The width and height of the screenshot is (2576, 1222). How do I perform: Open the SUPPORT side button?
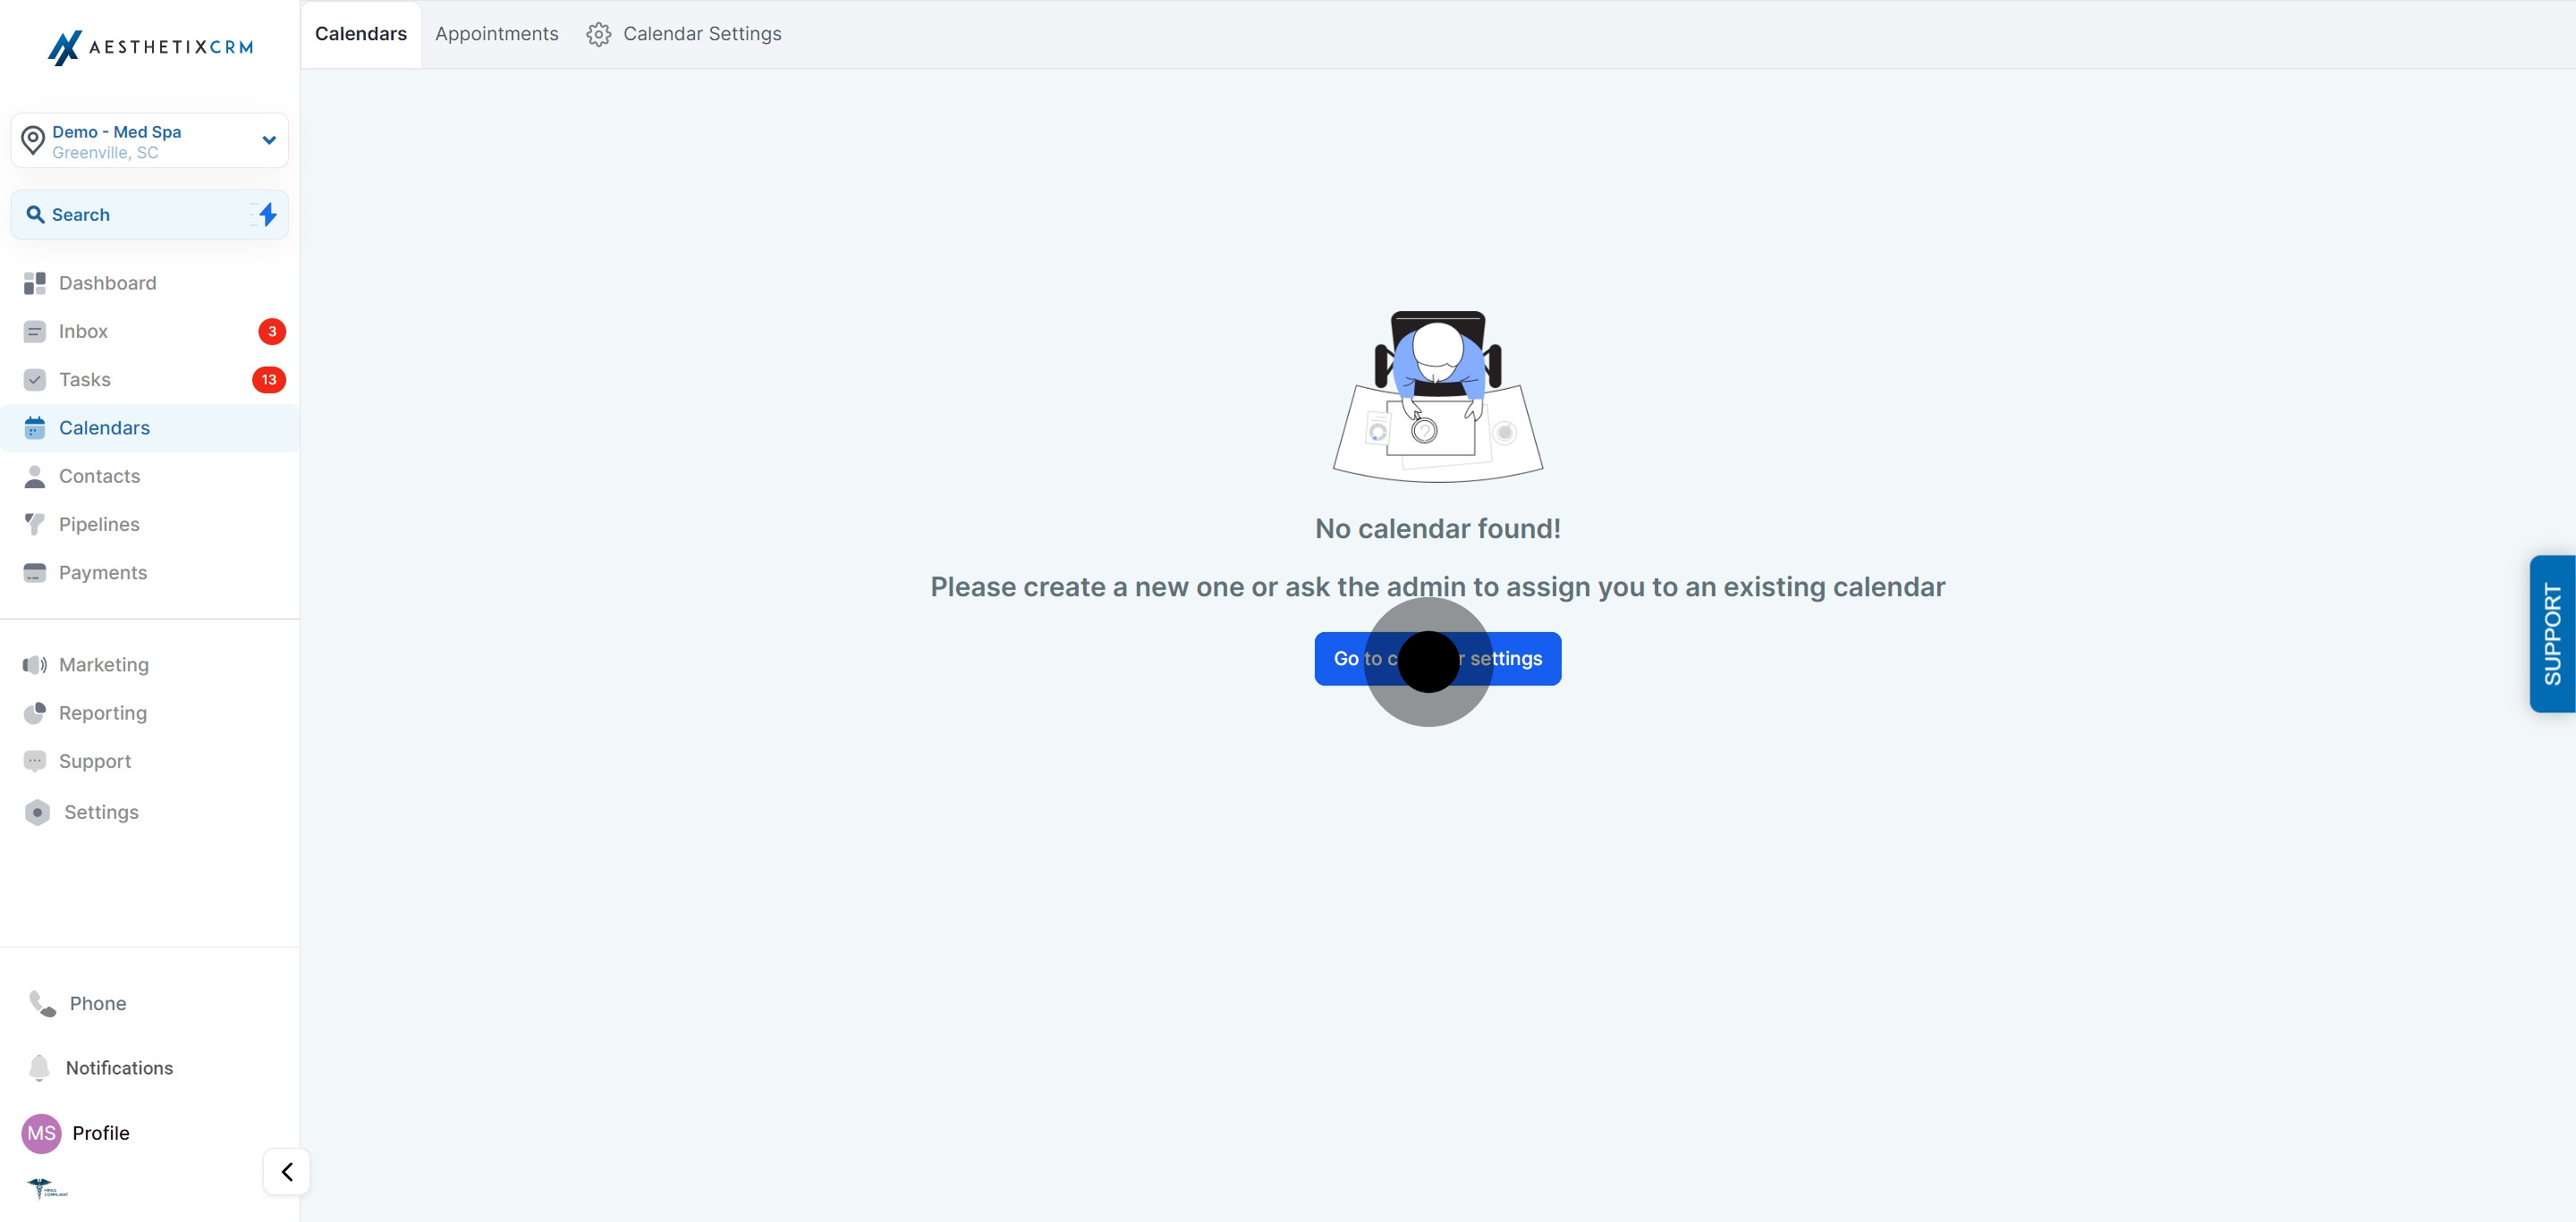tap(2552, 634)
